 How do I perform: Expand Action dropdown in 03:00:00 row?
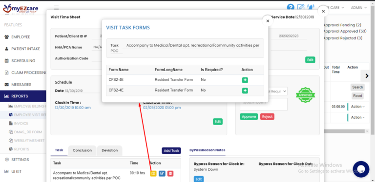pyautogui.click(x=358, y=107)
